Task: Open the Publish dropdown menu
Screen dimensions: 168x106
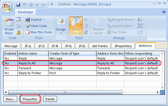Action: [x=35, y=20]
